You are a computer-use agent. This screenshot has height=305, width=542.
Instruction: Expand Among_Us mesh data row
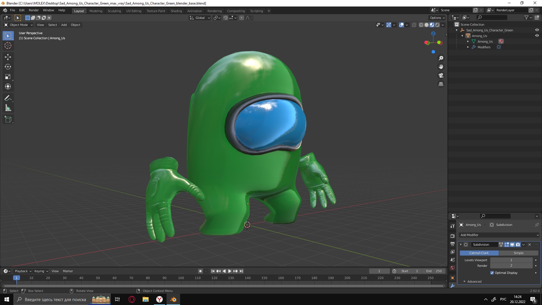(x=468, y=42)
